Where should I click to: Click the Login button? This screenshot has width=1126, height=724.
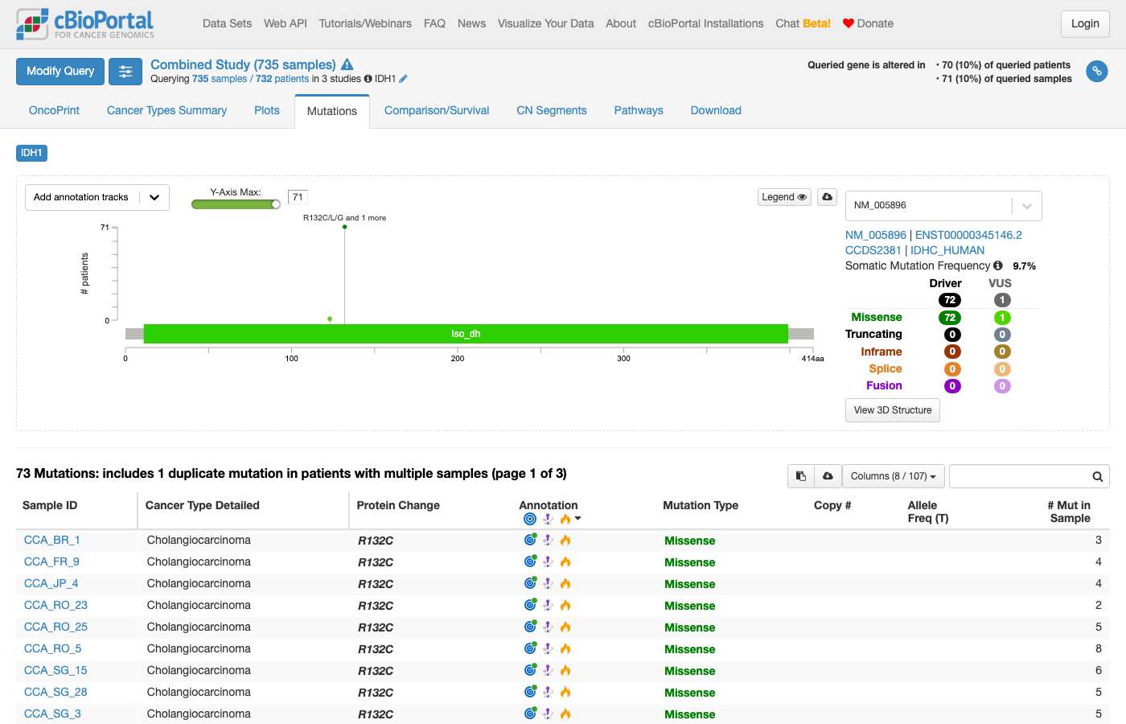1085,24
